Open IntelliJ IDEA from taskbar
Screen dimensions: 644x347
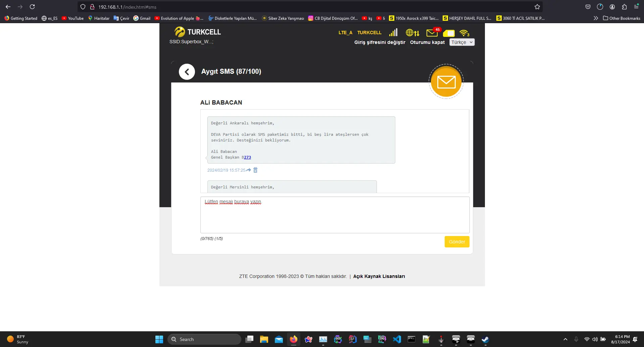353,339
